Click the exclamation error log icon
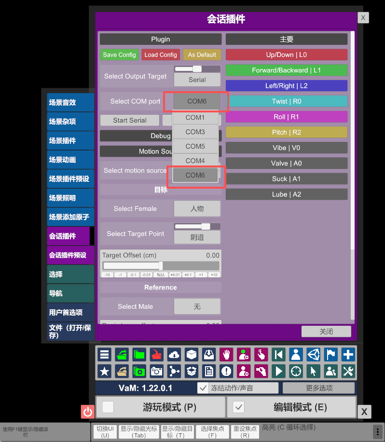Image resolution: width=385 pixels, height=442 pixels. pos(226,371)
